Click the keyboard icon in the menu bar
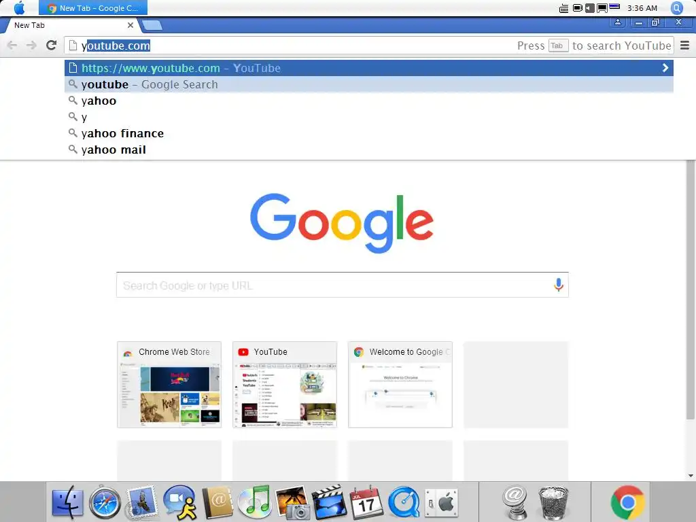 tap(563, 8)
